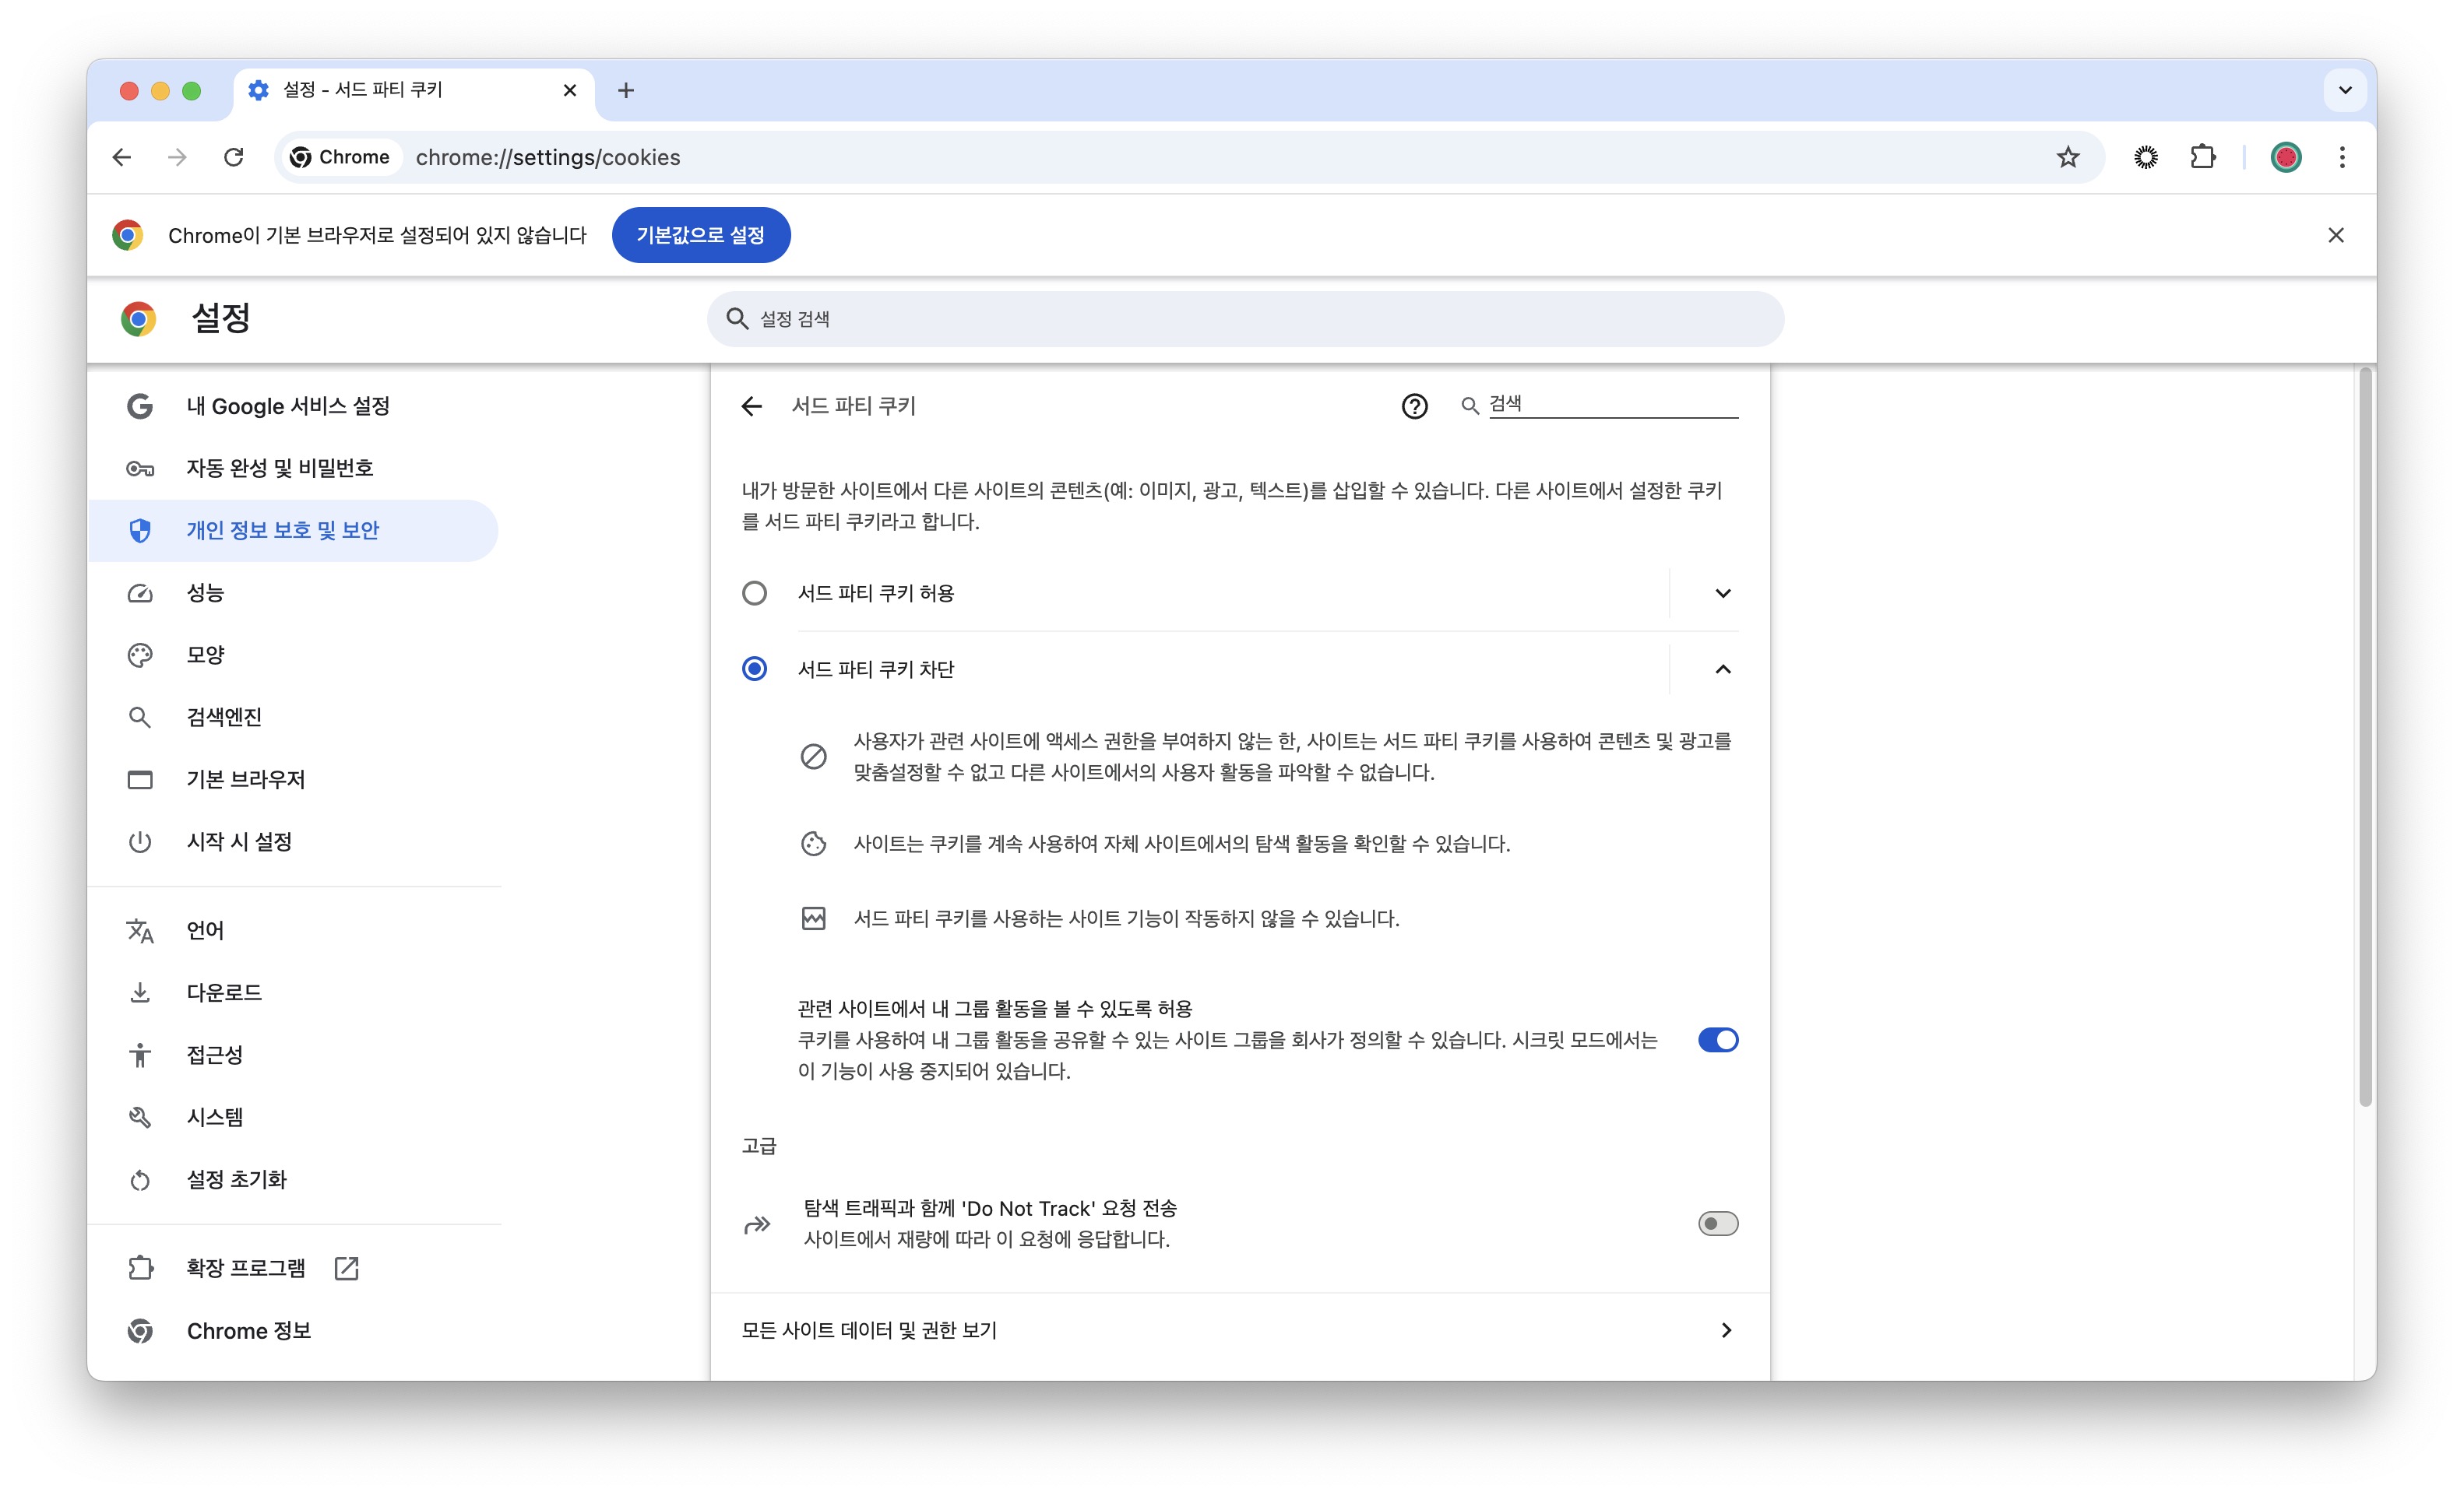Click the Chrome site info chip

tap(340, 157)
